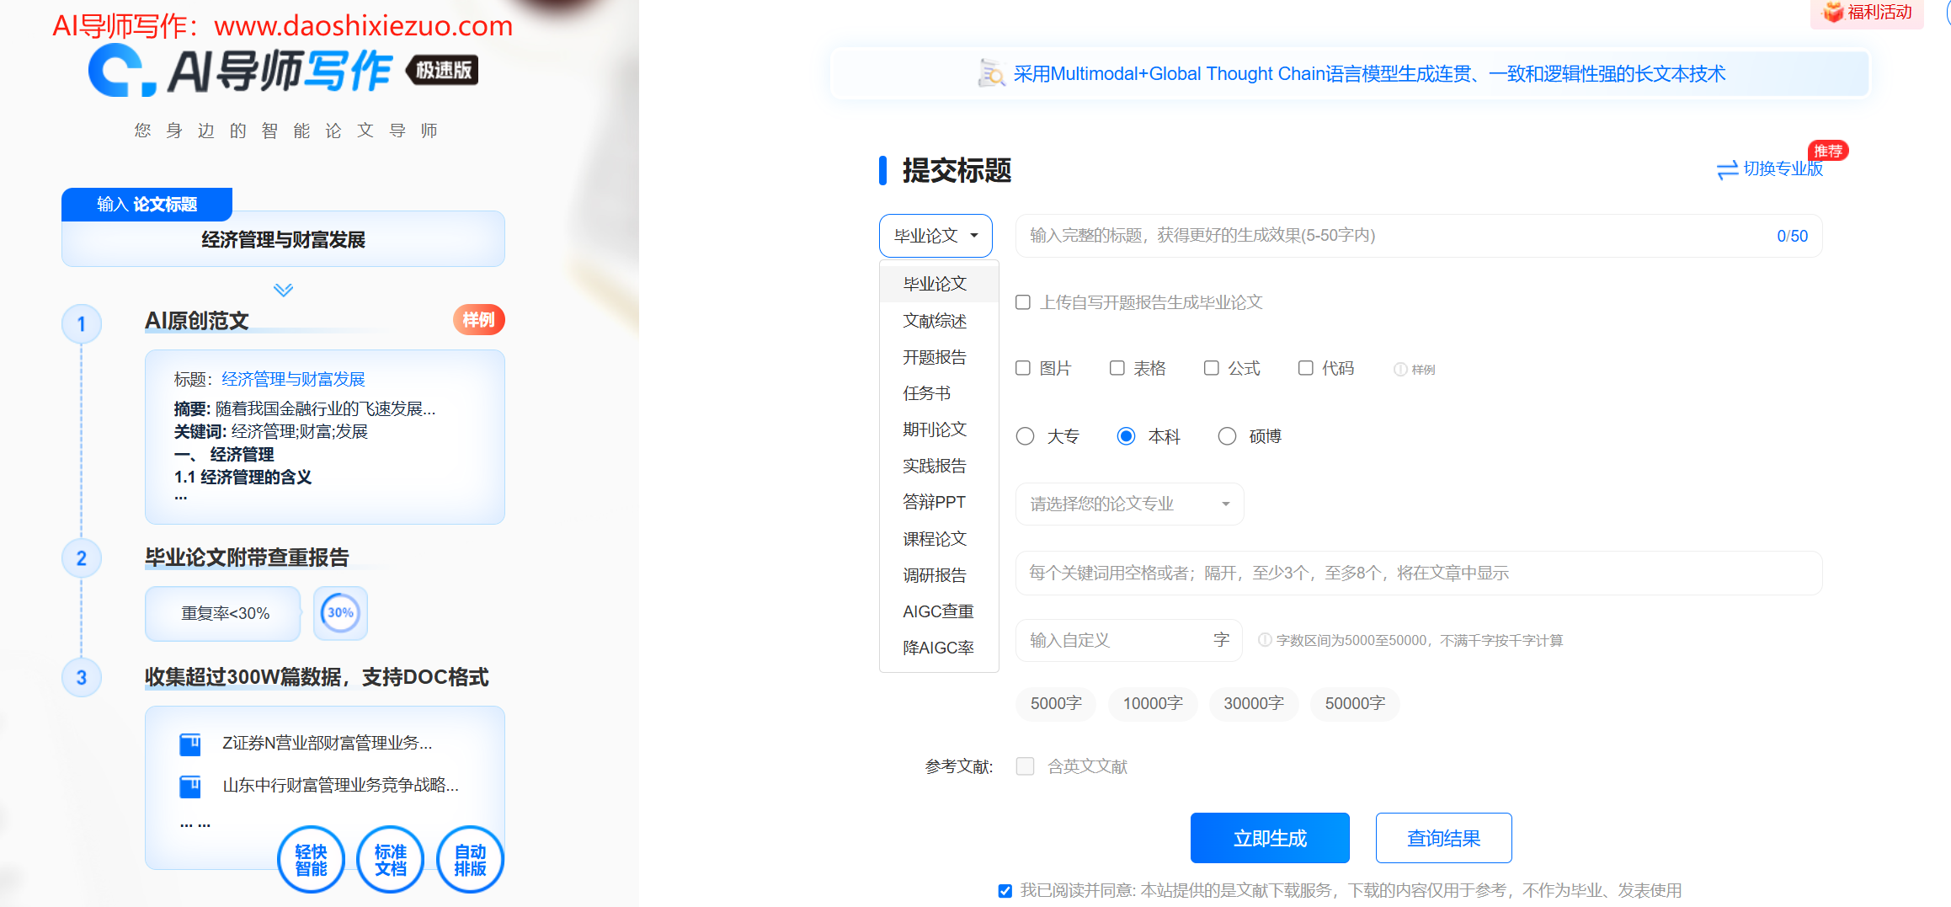This screenshot has height=907, width=1951.
Task: Choose 调研报告 from the type list
Action: point(939,575)
